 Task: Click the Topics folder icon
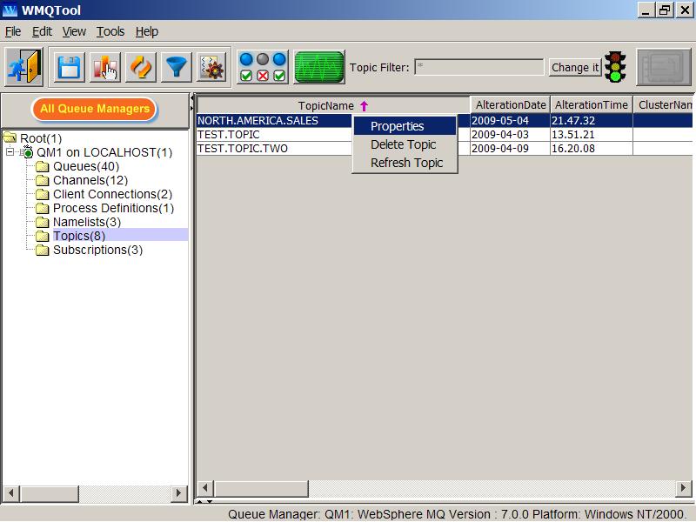pos(42,236)
